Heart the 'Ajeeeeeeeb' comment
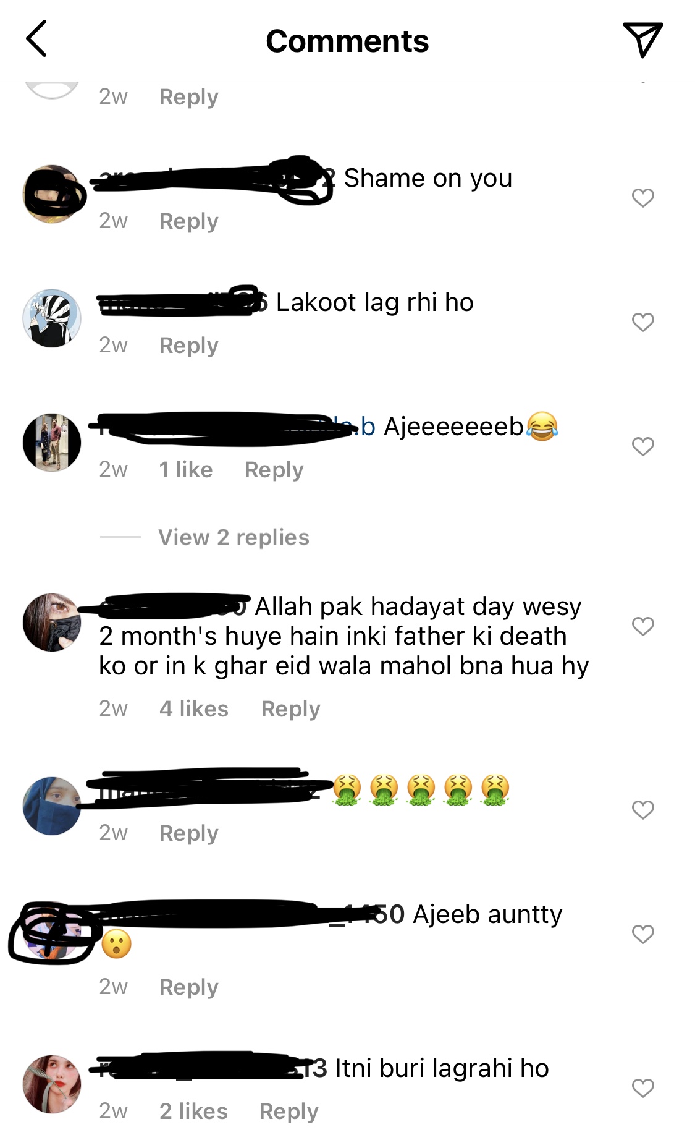The image size is (695, 1148). (643, 446)
